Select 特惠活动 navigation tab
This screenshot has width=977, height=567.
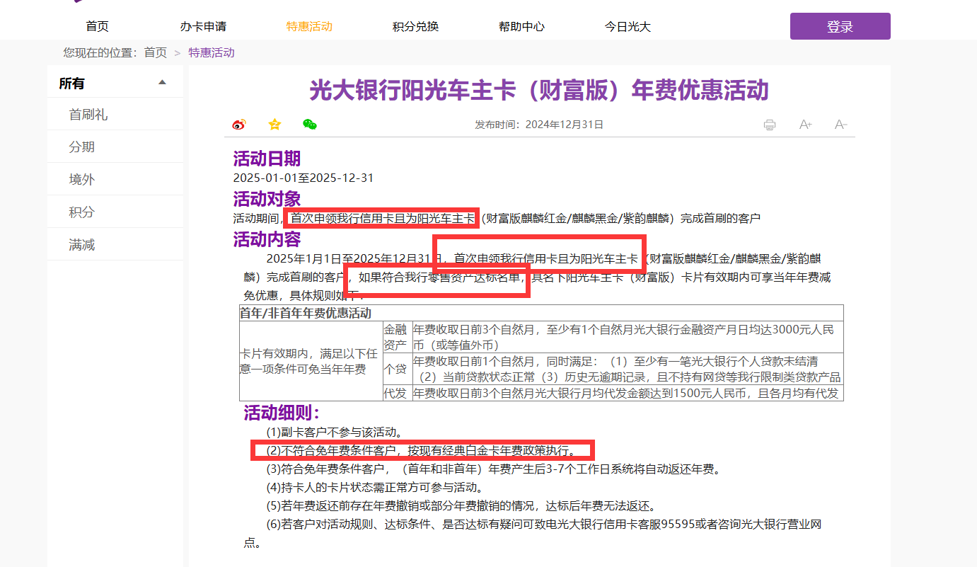(309, 27)
